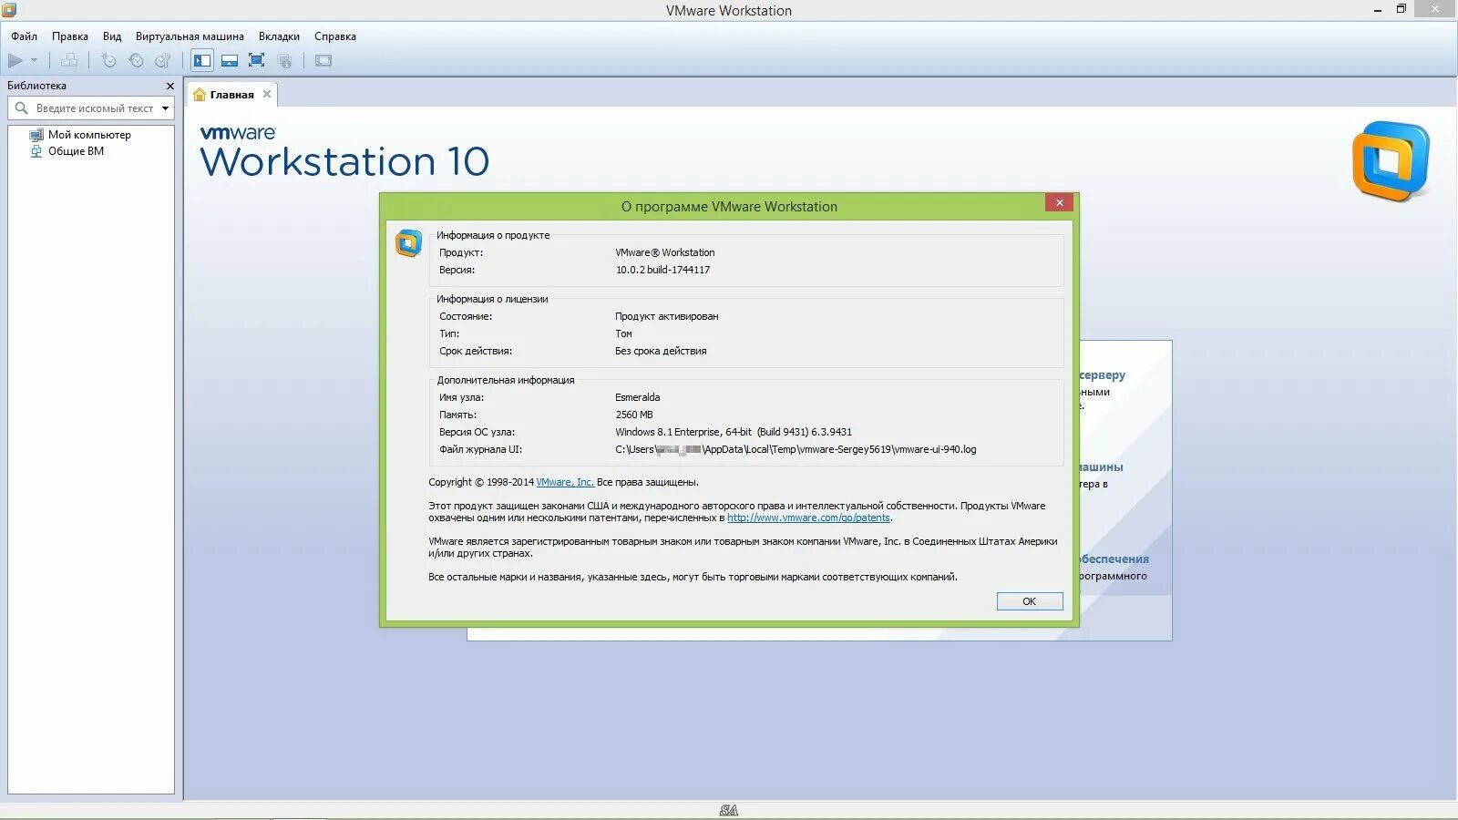Restore down the VMware Workstation window
The height and width of the screenshot is (820, 1458).
point(1402,10)
